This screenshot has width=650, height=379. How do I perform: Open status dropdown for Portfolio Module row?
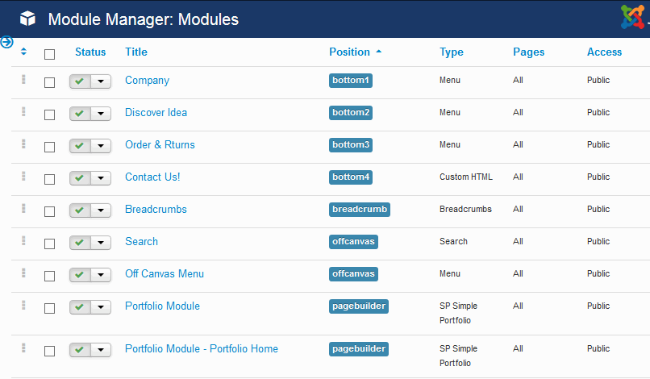pos(101,307)
